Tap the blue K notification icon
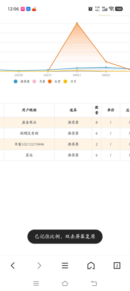 click(28, 9)
